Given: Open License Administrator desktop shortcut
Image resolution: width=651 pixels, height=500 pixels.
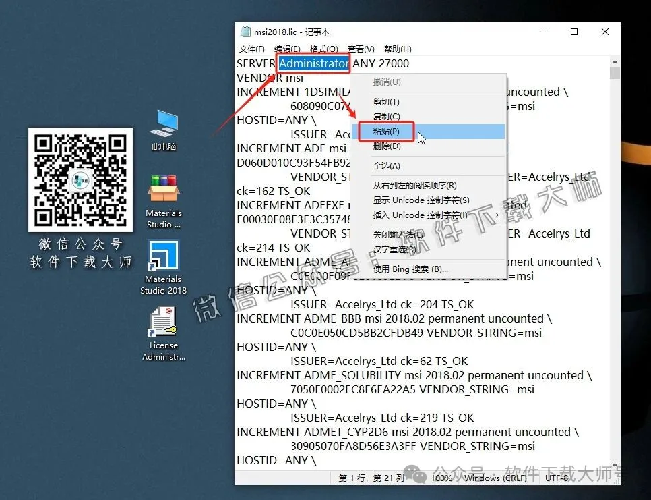Looking at the screenshot, I should pos(164,323).
